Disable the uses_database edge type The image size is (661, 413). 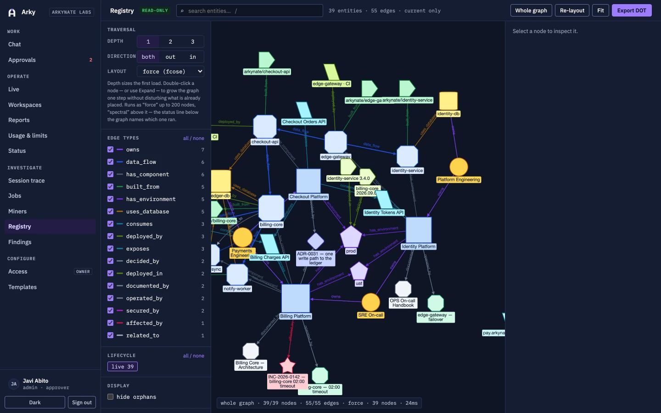[x=110, y=212]
